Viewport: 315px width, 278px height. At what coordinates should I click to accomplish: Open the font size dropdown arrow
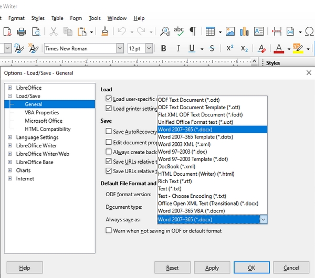click(x=149, y=48)
